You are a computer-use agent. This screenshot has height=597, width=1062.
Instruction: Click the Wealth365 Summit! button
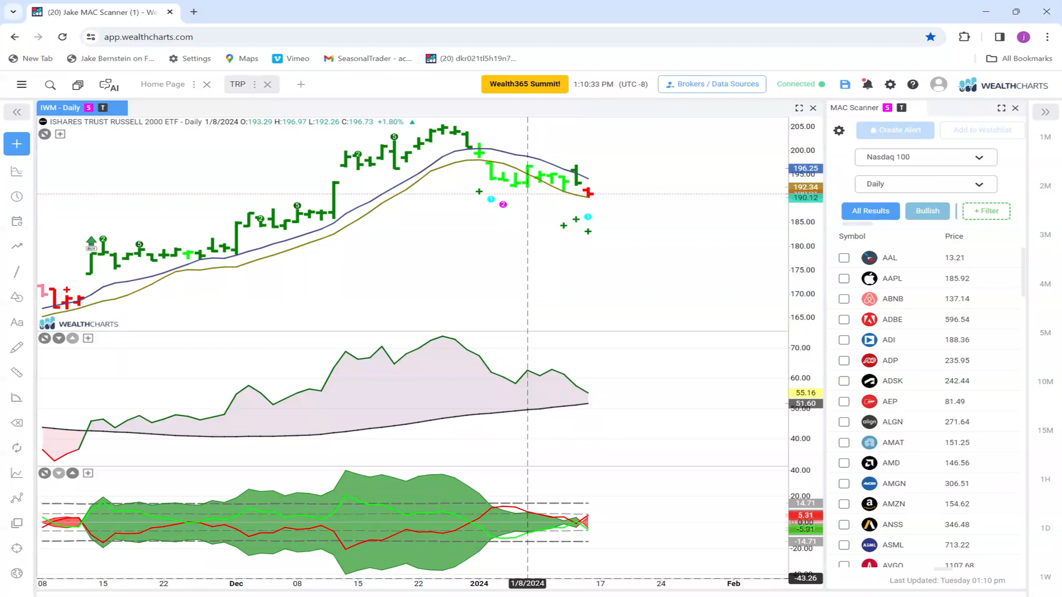click(x=524, y=84)
